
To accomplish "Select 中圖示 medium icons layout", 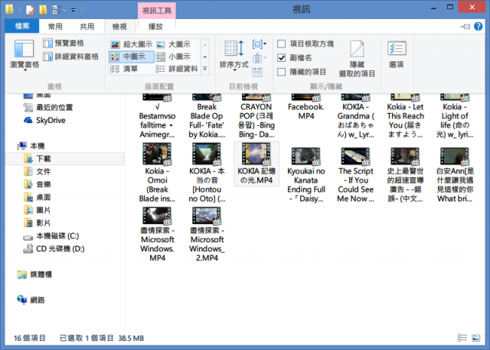I will coord(131,57).
